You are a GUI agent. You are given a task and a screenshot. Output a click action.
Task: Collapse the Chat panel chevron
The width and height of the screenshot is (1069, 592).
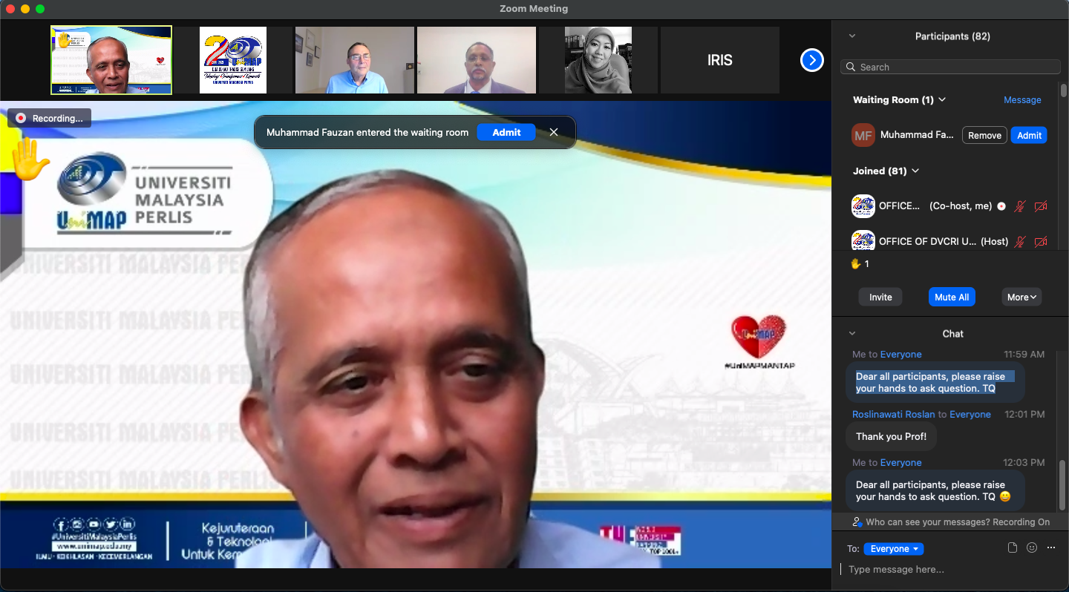851,333
